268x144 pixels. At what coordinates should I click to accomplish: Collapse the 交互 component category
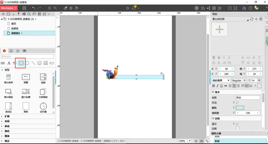click(2, 70)
